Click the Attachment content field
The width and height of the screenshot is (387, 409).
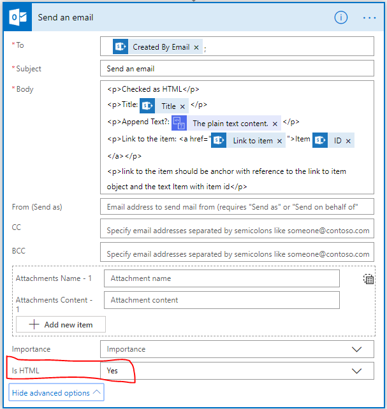222,300
